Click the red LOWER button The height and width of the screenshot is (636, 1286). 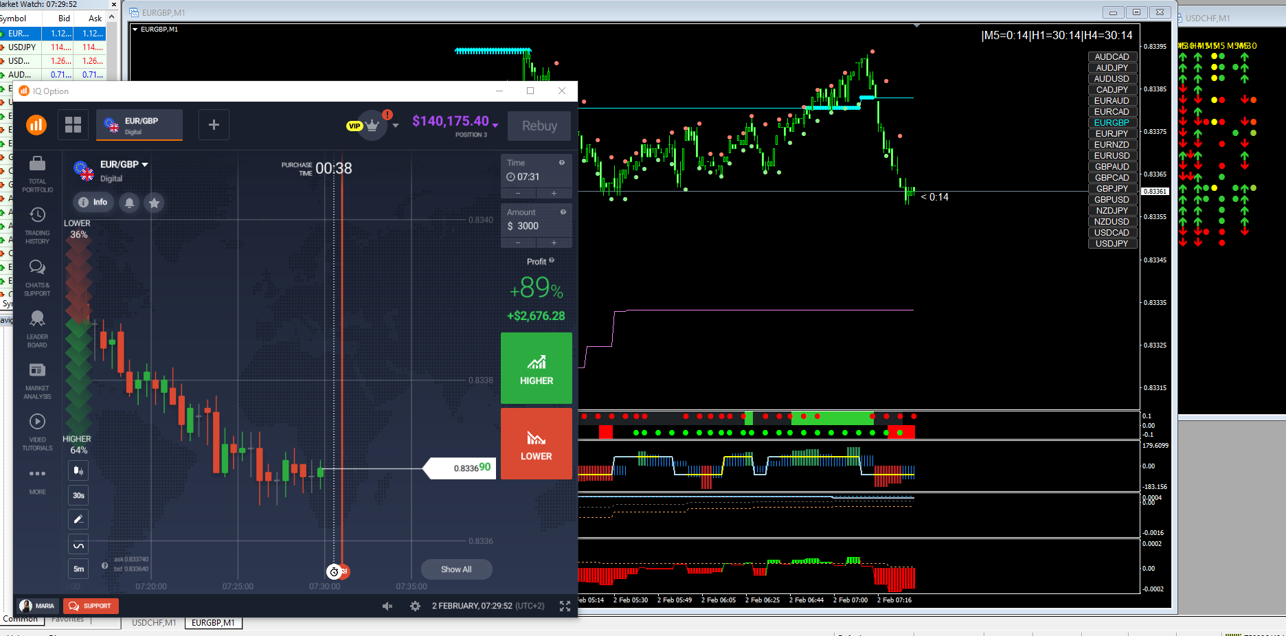pyautogui.click(x=537, y=444)
